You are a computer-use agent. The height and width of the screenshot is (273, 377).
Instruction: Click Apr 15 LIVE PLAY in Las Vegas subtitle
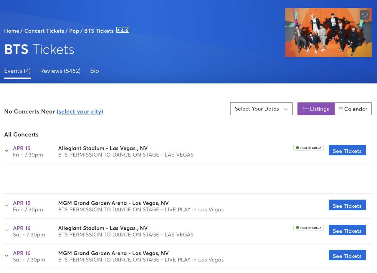pyautogui.click(x=141, y=210)
